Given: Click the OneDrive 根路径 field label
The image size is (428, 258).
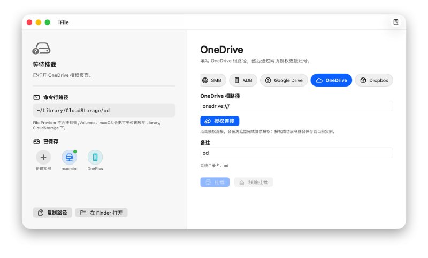Looking at the screenshot, I should 220,96.
